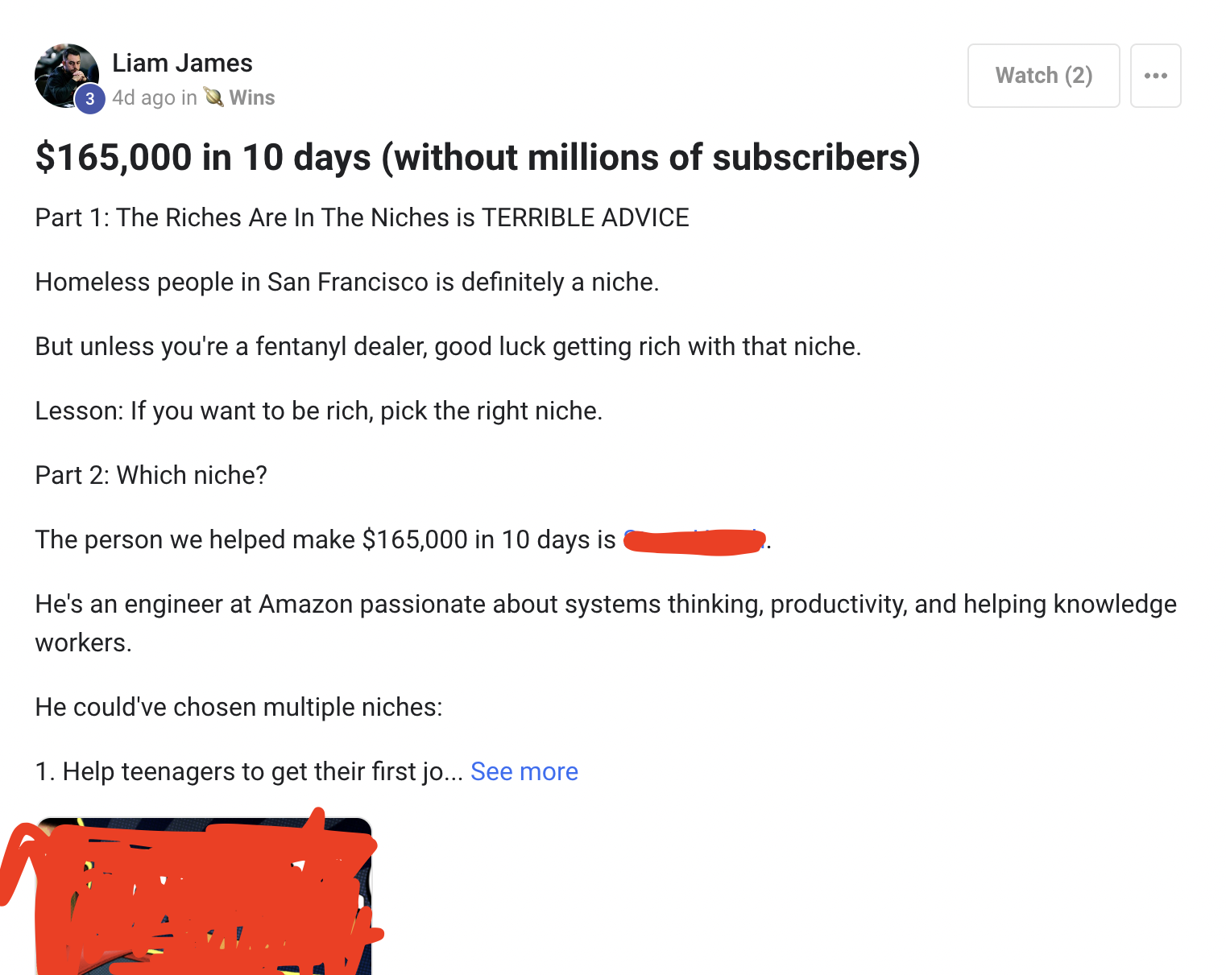The height and width of the screenshot is (975, 1226).
Task: Open the Liam James author name link
Action: [x=182, y=63]
